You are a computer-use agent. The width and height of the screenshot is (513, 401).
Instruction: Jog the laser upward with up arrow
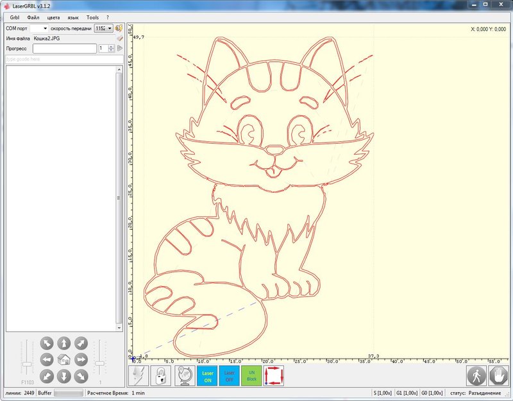coord(64,343)
